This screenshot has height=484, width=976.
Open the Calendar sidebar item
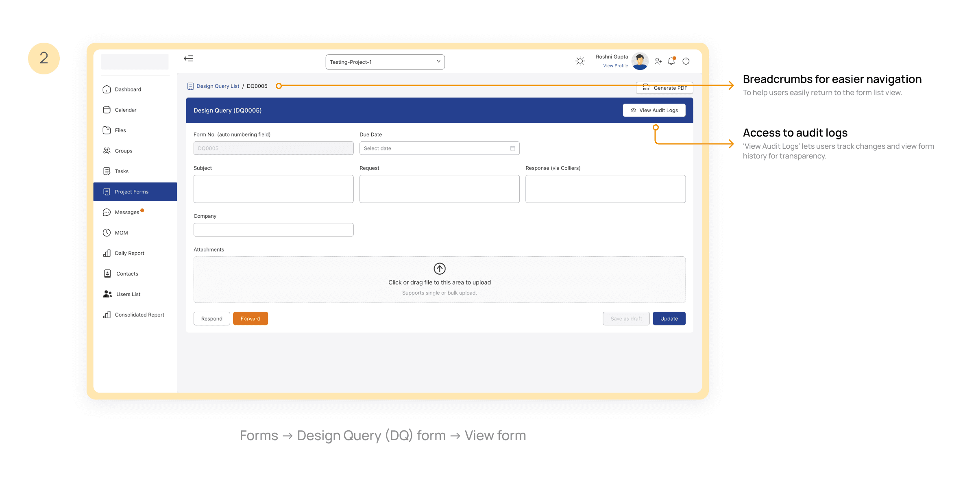pyautogui.click(x=125, y=110)
